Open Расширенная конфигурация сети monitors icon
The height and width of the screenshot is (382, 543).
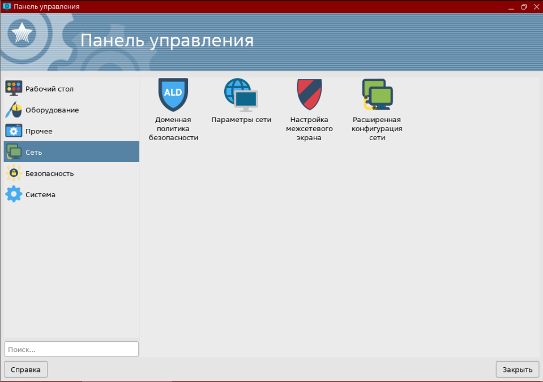click(377, 94)
